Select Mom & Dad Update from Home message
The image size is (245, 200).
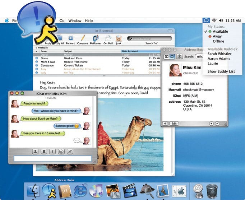pyautogui.click(x=97, y=62)
